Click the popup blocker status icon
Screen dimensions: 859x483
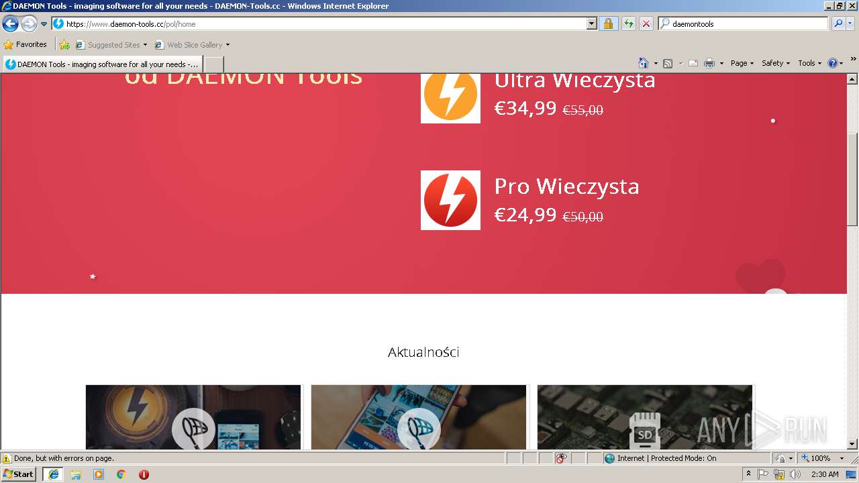pos(562,458)
